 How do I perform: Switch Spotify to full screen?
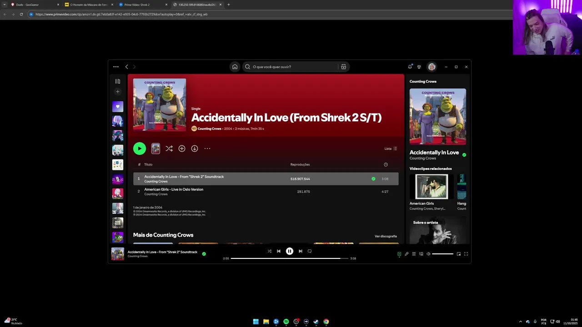point(466,254)
